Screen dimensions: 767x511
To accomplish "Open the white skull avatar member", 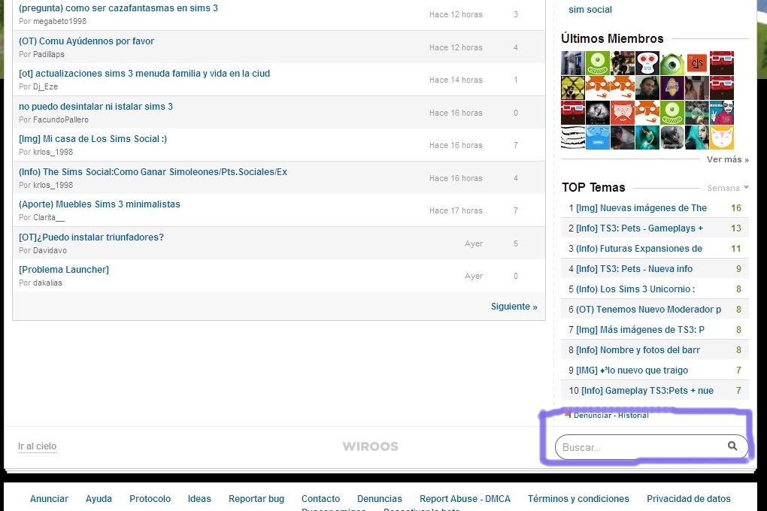I will 647,63.
